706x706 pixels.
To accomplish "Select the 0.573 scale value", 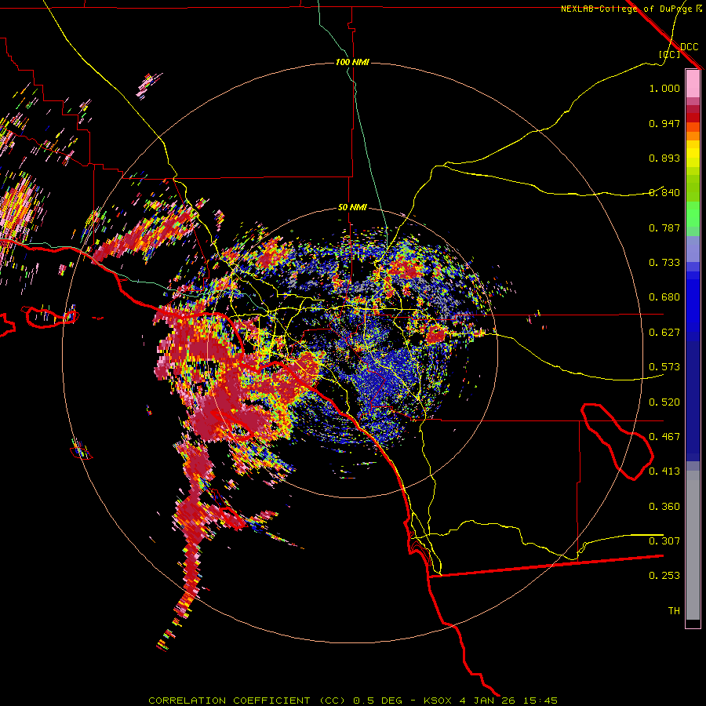I will pyautogui.click(x=664, y=367).
